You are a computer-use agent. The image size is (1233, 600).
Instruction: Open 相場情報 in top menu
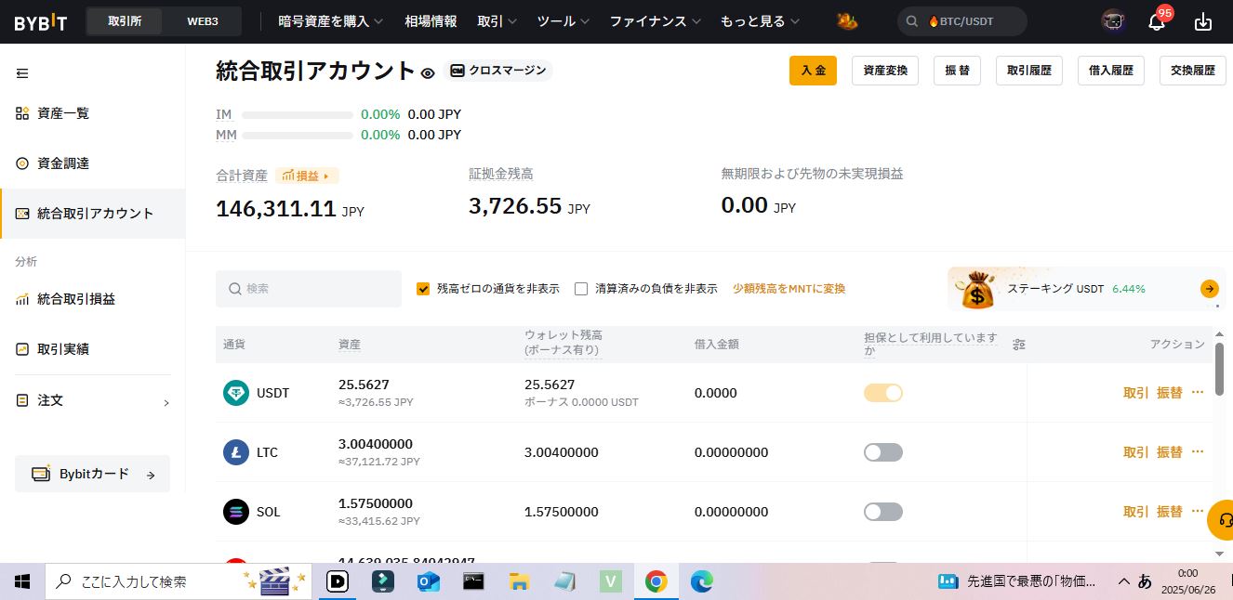(431, 21)
